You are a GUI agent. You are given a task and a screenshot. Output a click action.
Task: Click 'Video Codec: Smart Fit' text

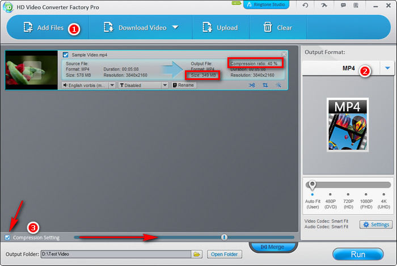326,221
